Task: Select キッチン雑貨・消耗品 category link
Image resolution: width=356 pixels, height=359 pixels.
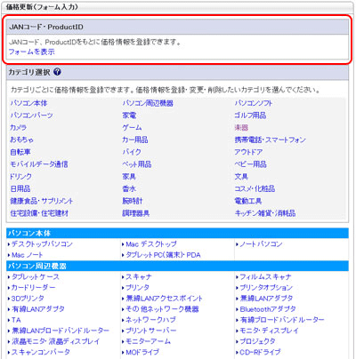Action: pos(265,213)
